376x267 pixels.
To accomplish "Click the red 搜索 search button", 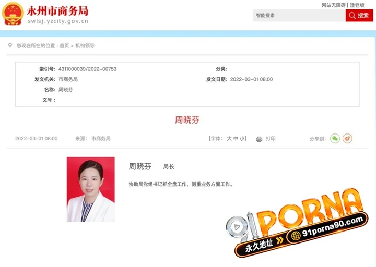I will (x=359, y=15).
